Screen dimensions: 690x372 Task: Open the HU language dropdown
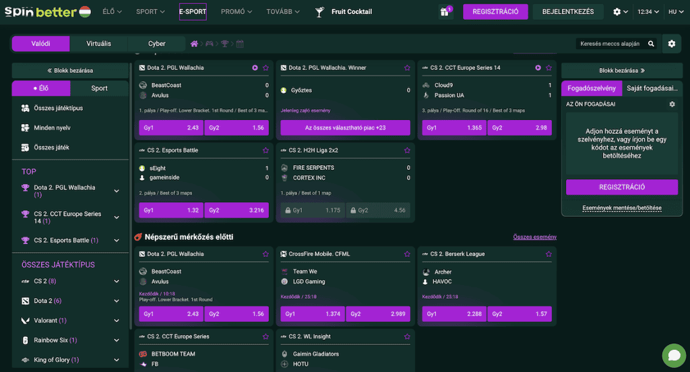(x=675, y=12)
